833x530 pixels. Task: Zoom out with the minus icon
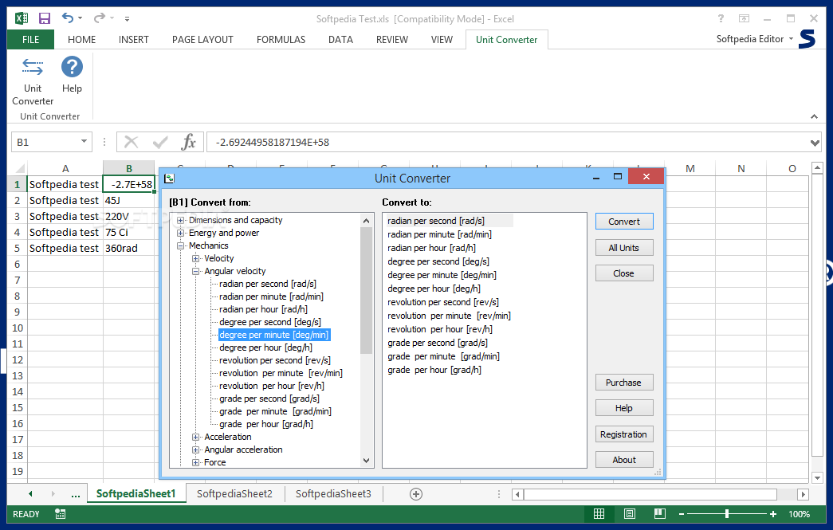click(x=682, y=514)
